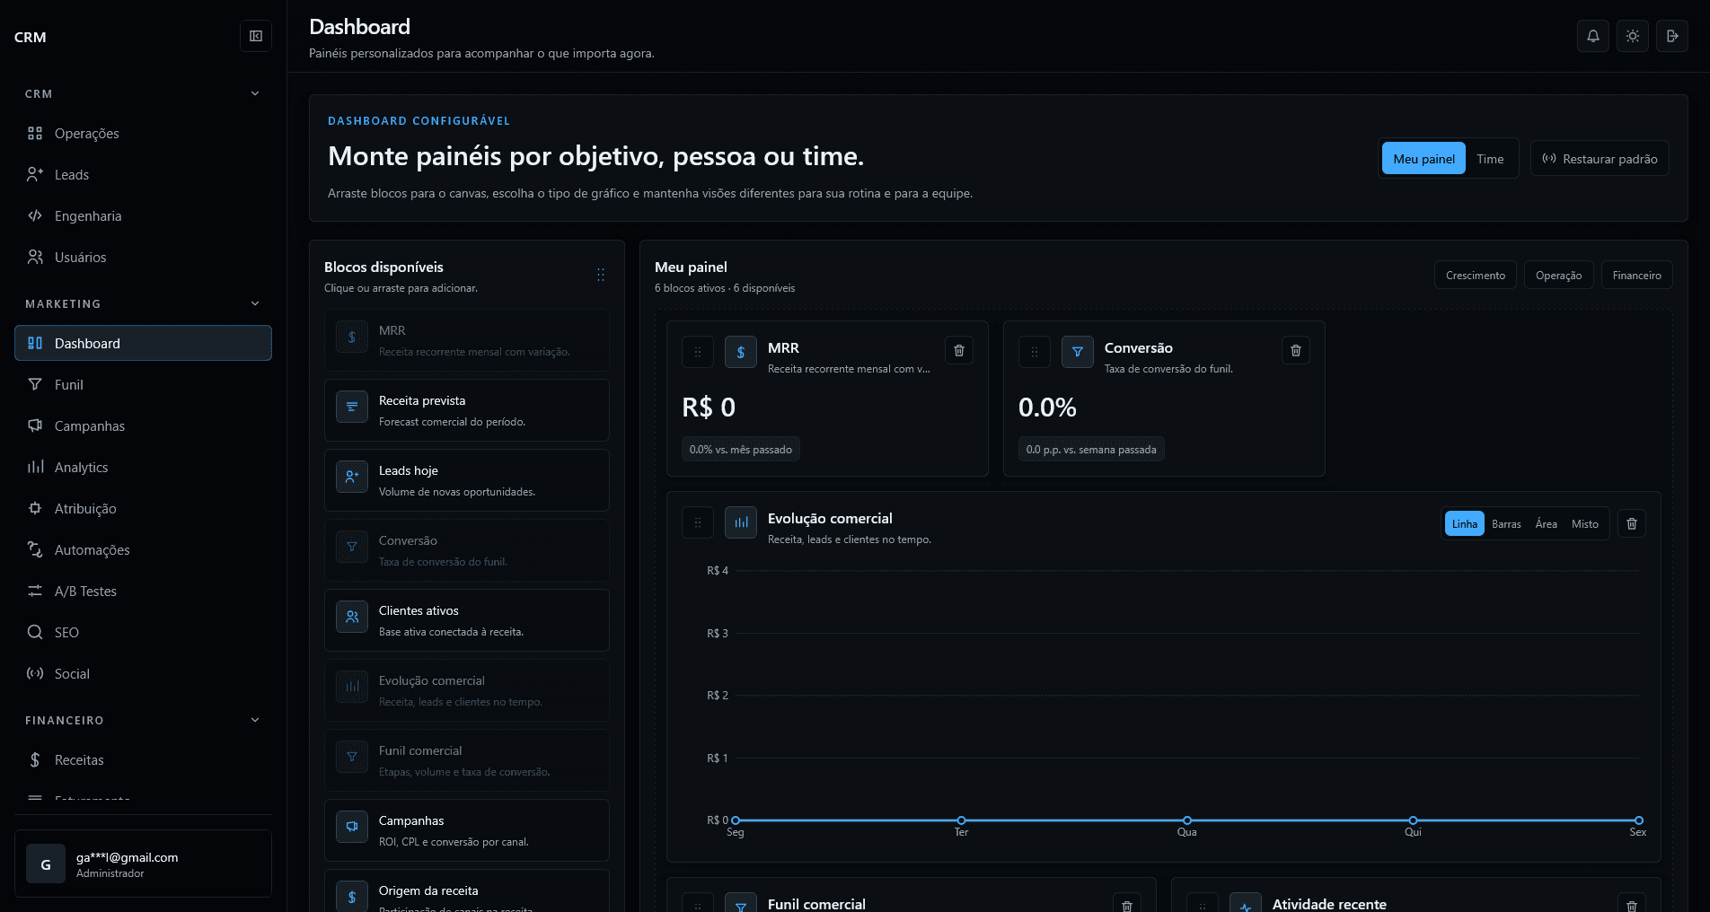Click the logout icon in the header
Screen dimensions: 1710x912
pyautogui.click(x=1671, y=36)
